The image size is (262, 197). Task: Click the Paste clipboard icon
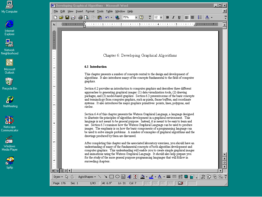(x=100, y=17)
